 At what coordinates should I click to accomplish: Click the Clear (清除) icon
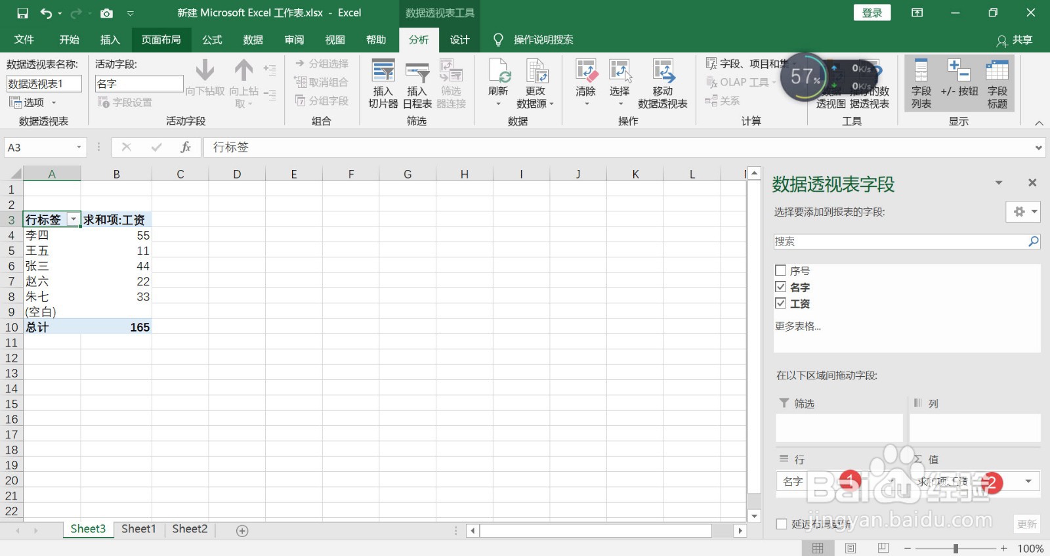point(586,70)
